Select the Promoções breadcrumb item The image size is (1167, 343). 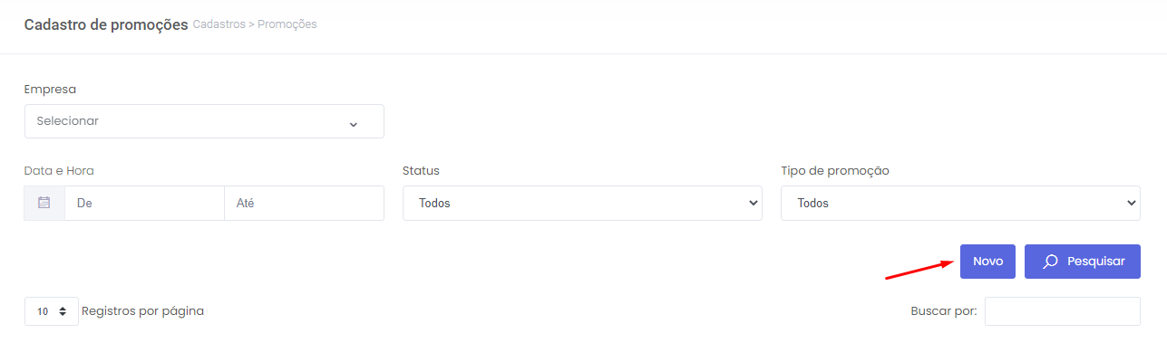[x=287, y=24]
